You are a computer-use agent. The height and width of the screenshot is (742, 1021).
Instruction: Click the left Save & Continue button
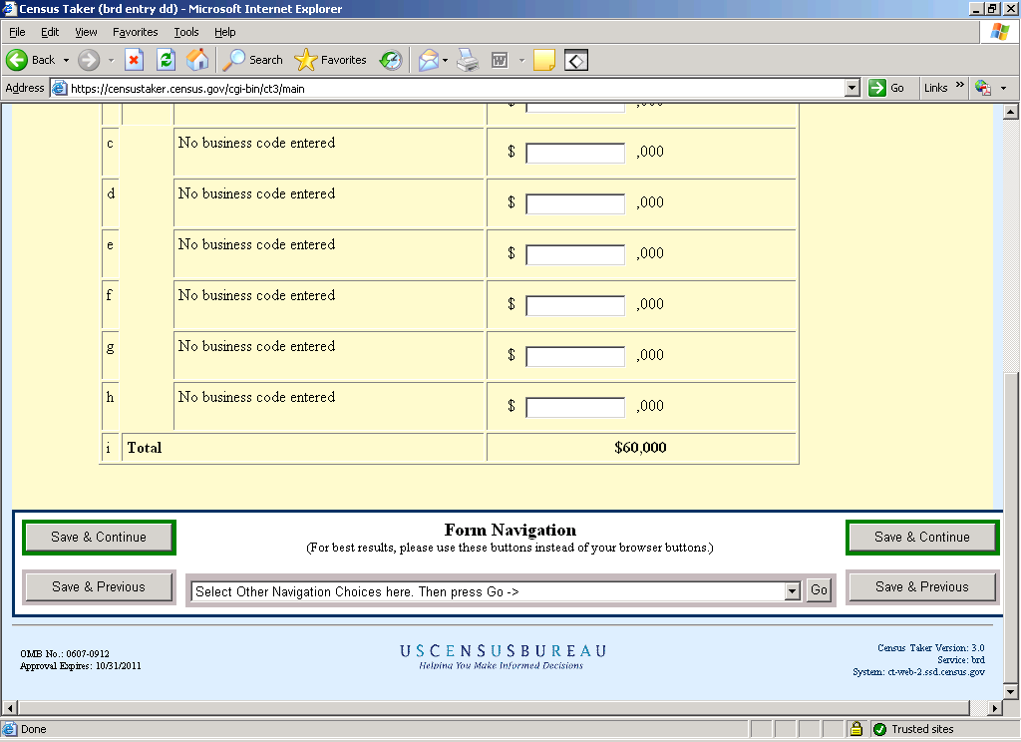(99, 538)
